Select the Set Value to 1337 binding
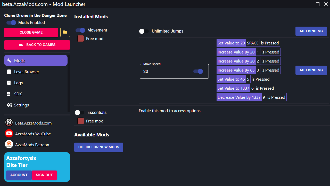This screenshot has width=330, height=186. pos(246,88)
